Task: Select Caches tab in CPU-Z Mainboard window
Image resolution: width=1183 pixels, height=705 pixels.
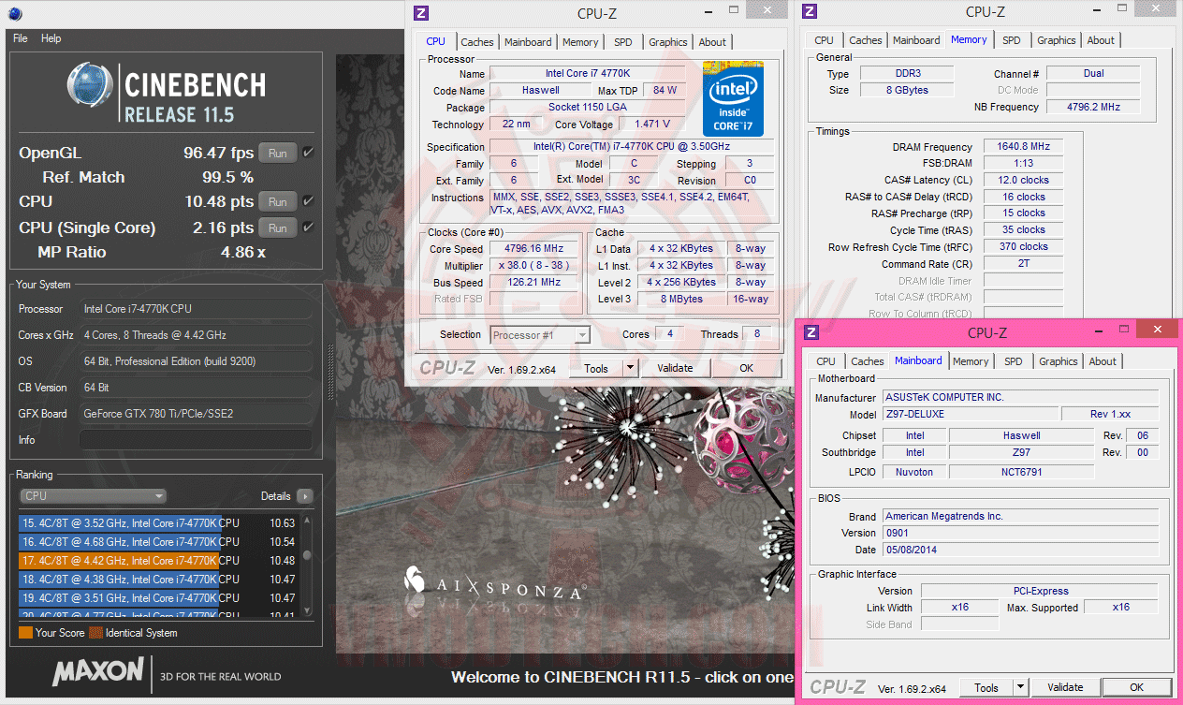Action: (868, 361)
